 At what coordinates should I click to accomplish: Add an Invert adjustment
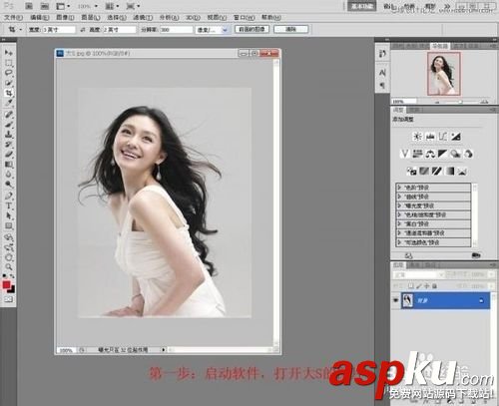click(411, 172)
